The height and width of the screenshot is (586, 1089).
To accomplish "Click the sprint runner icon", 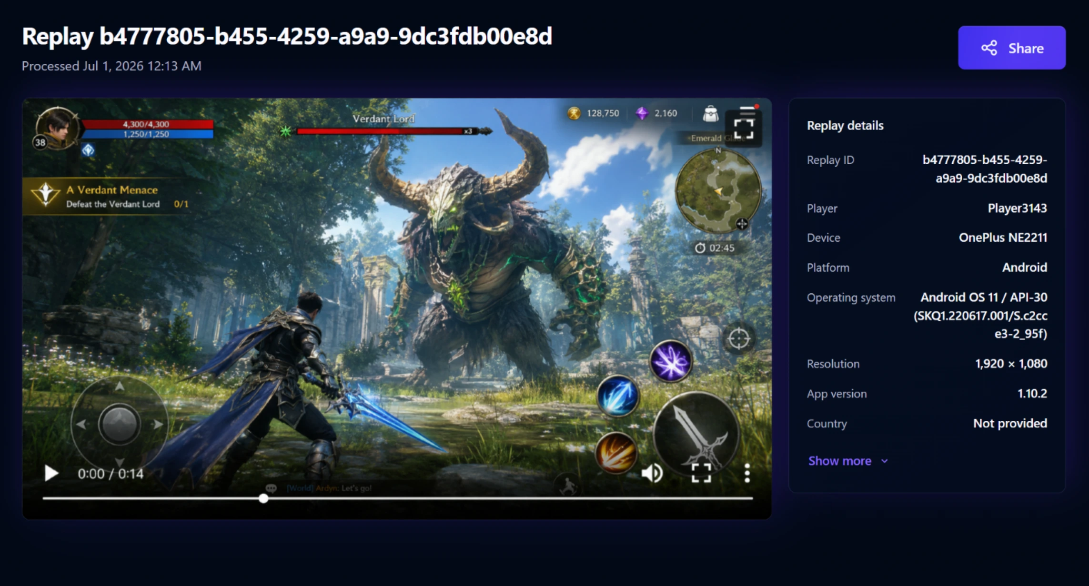I will pyautogui.click(x=567, y=487).
